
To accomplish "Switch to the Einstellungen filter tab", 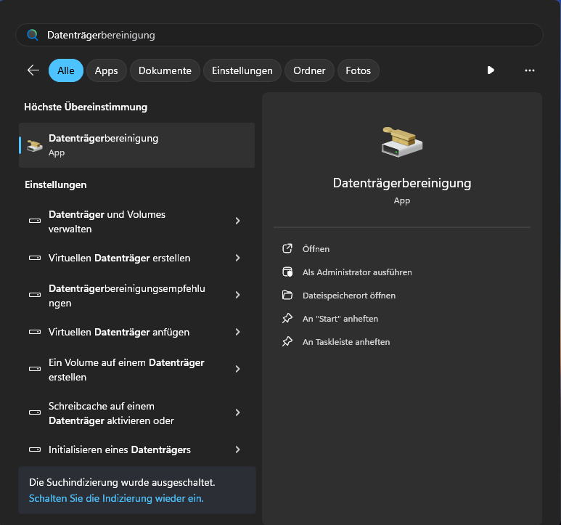I will (x=242, y=70).
